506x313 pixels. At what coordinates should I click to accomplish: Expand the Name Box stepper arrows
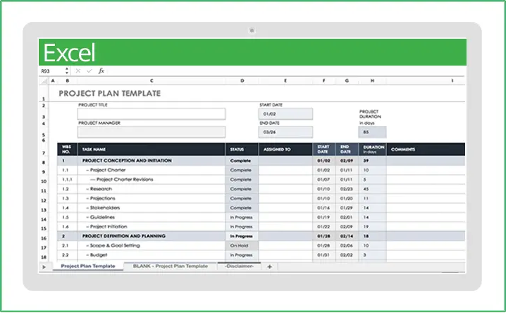pyautogui.click(x=67, y=70)
